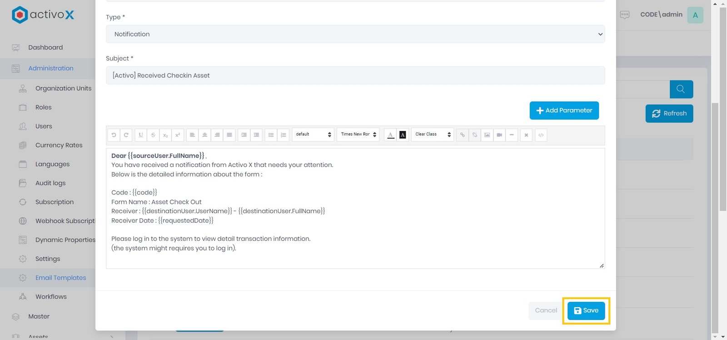
Task: Align text right
Action: 217,135
